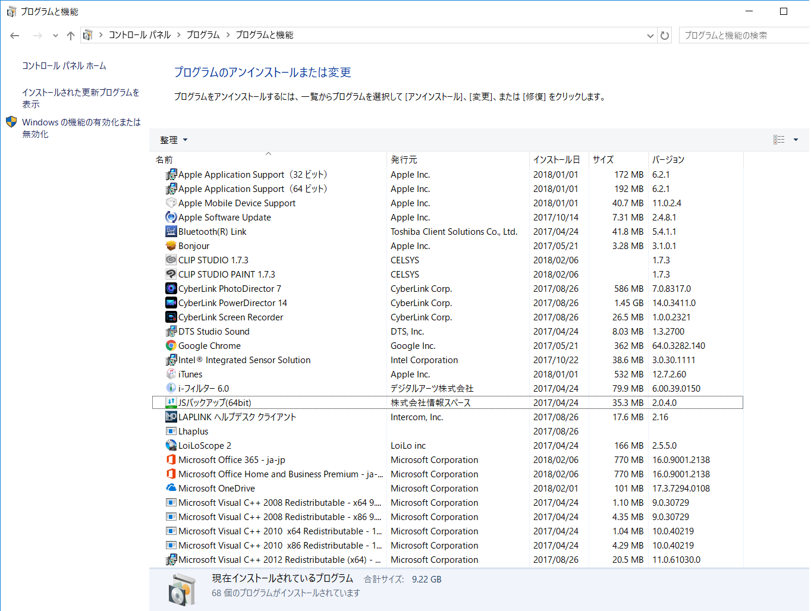Viewport: 811px width, 611px height.
Task: Go back with the back arrow
Action: coord(15,36)
